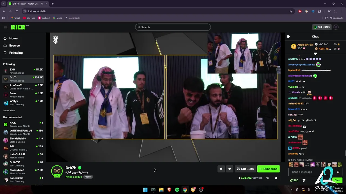Open Gmail bookmark
Screen dimensions: 346x194
(15, 18)
